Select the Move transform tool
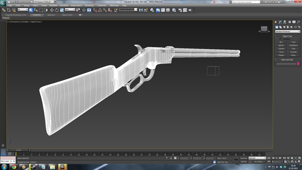Image resolution: width=302 pixels, height=170 pixels. pos(52,10)
